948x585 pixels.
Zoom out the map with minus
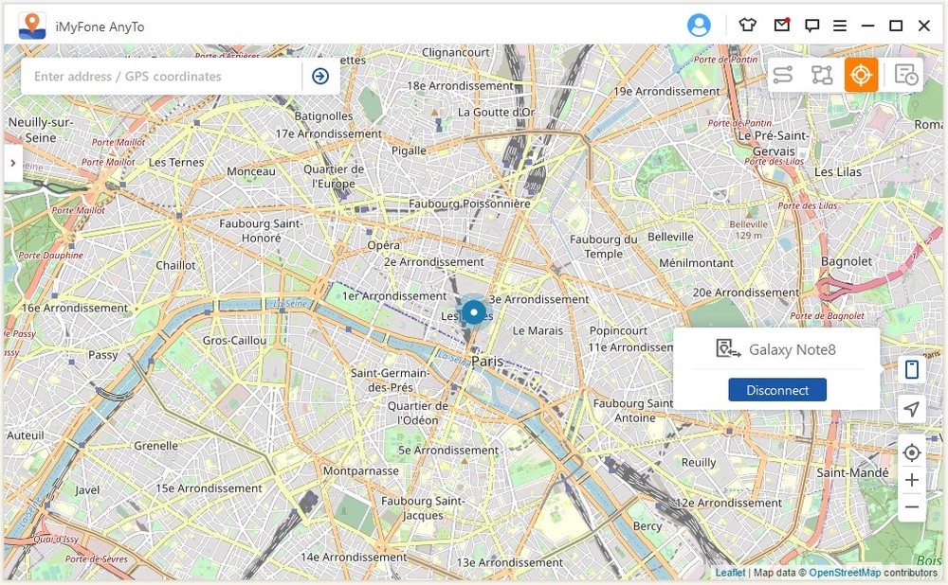912,507
